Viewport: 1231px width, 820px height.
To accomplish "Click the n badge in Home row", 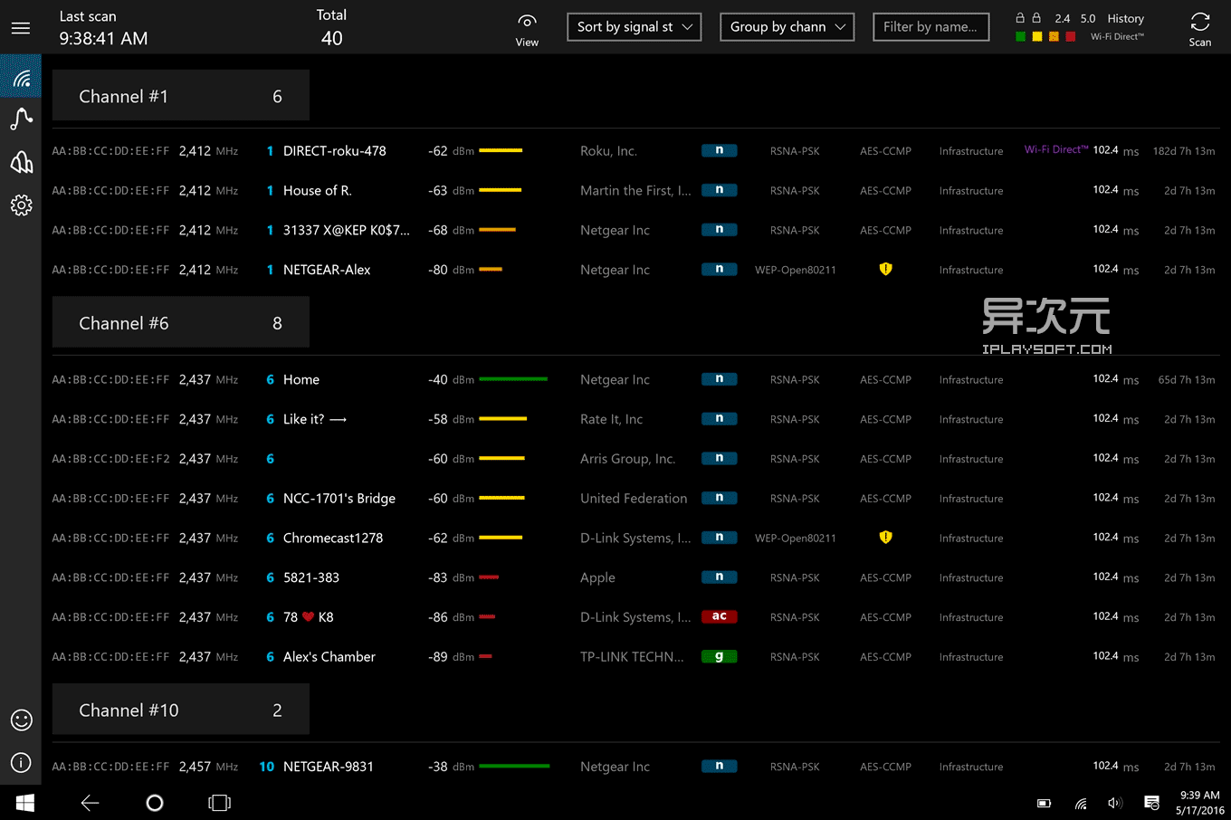I will tap(720, 379).
